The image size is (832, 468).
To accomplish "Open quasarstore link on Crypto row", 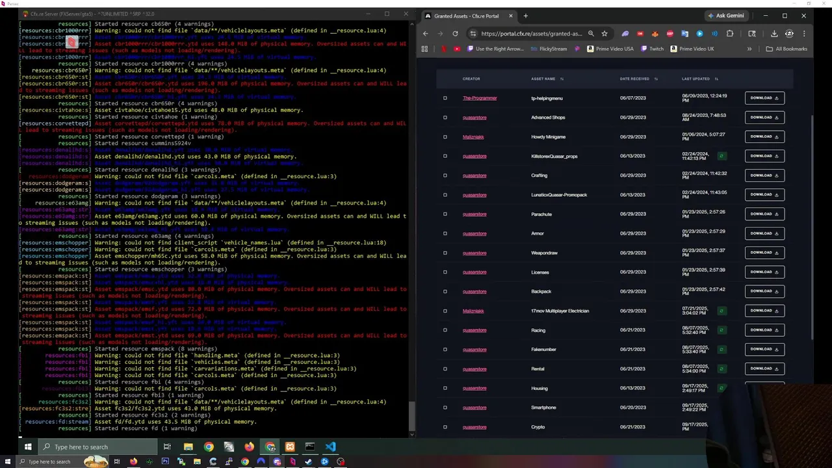I will pyautogui.click(x=474, y=427).
